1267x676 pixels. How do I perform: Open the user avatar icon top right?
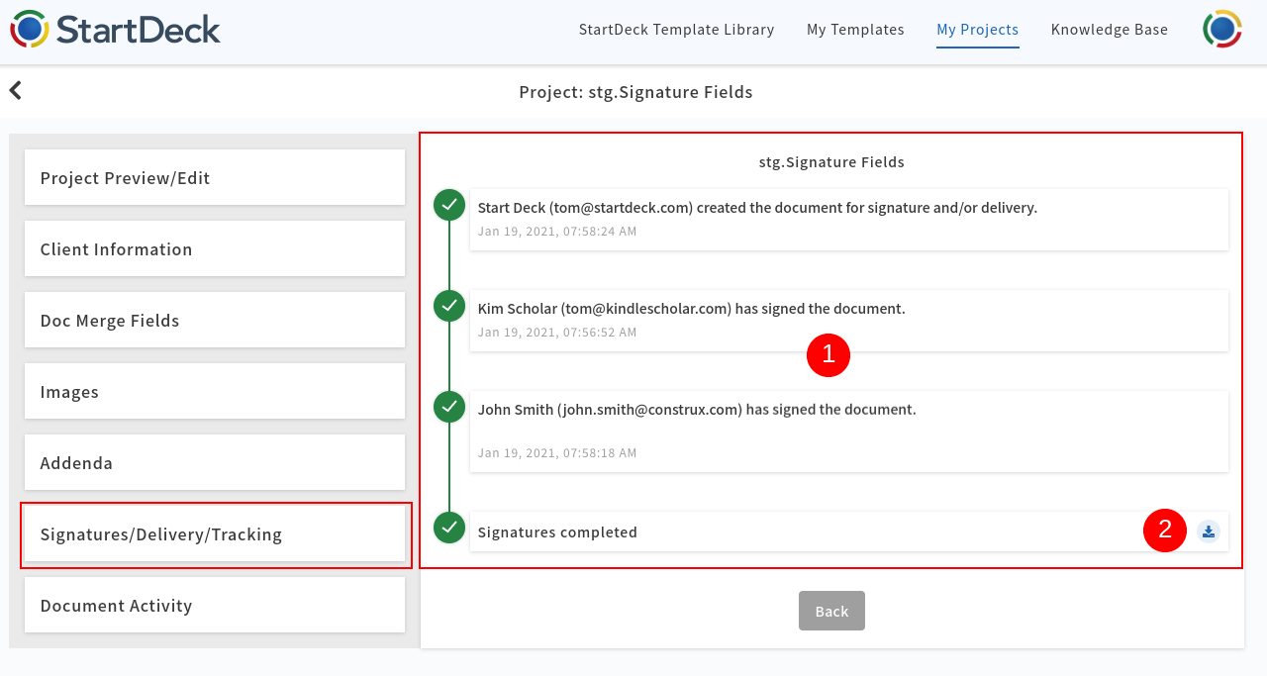tap(1222, 30)
